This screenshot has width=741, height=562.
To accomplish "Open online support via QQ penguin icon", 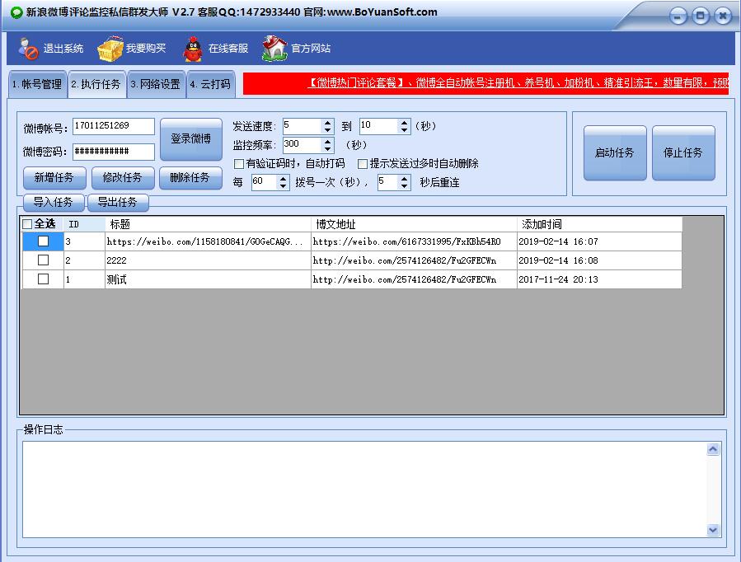I will click(192, 49).
